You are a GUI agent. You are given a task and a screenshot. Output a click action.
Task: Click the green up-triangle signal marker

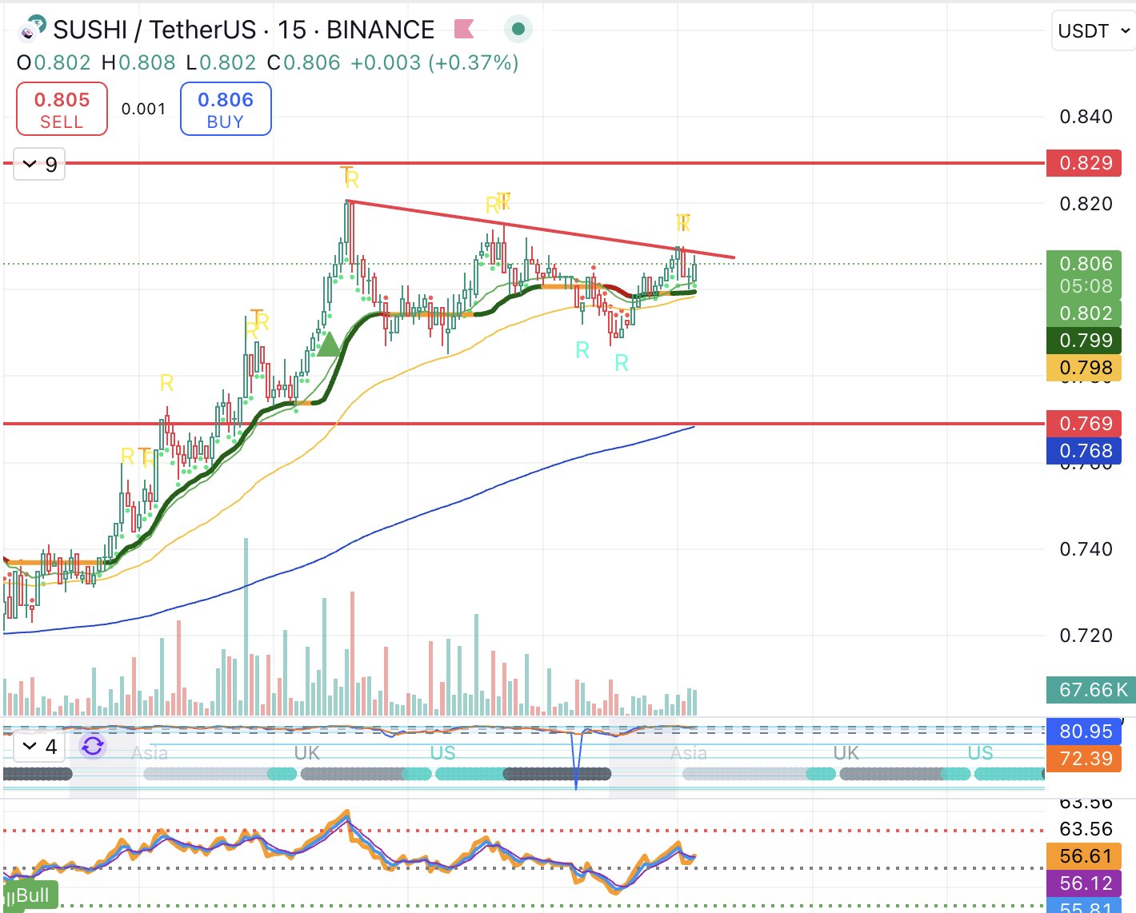(x=328, y=345)
